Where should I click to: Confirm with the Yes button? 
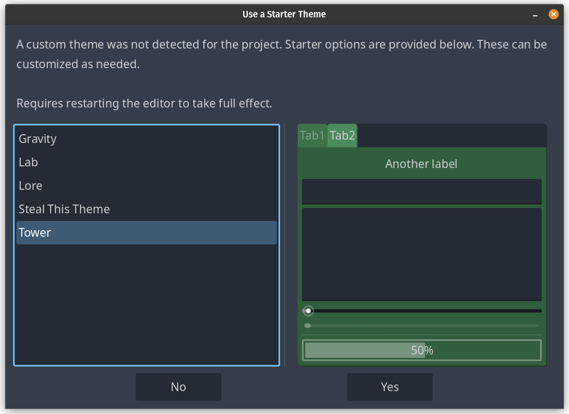point(390,387)
